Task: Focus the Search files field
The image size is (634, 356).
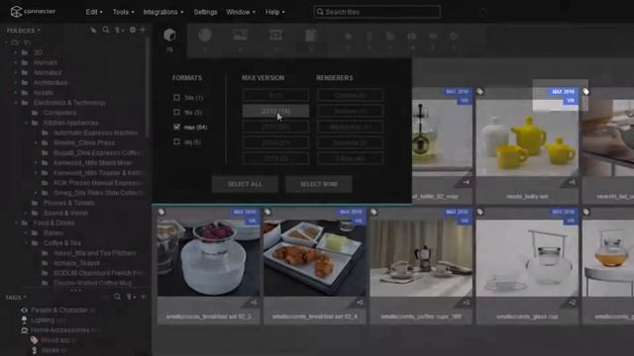Action: click(x=376, y=12)
